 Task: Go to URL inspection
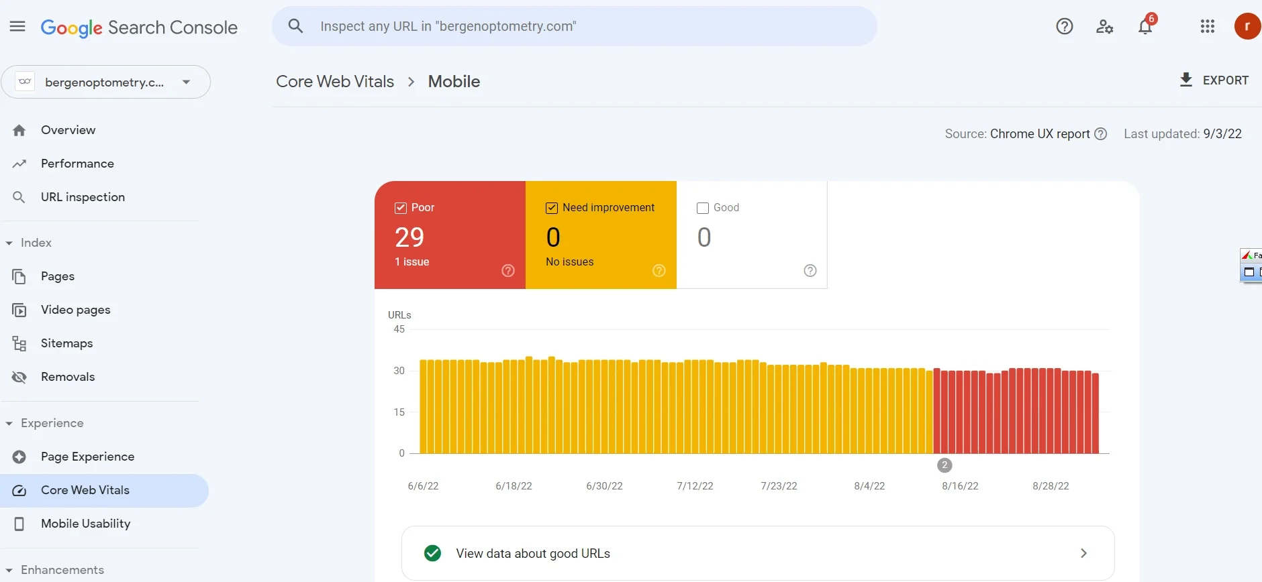tap(83, 197)
